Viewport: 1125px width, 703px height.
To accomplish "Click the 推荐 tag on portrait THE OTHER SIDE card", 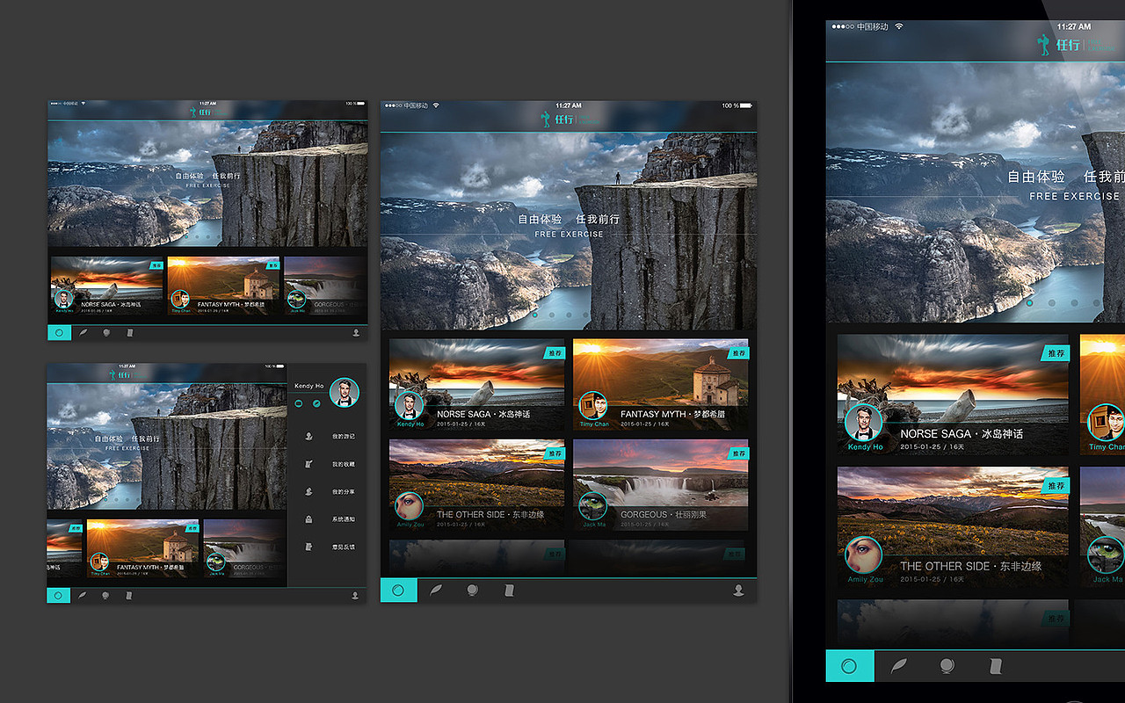I will click(x=554, y=454).
